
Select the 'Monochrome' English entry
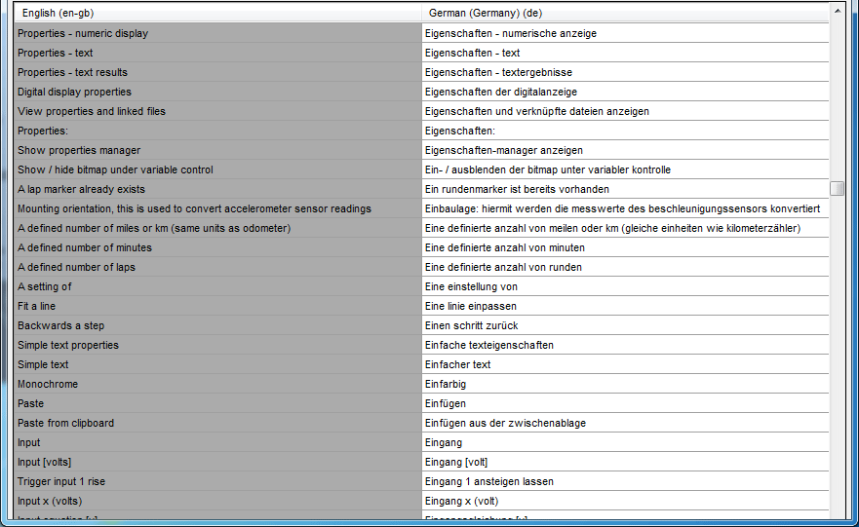click(x=217, y=384)
